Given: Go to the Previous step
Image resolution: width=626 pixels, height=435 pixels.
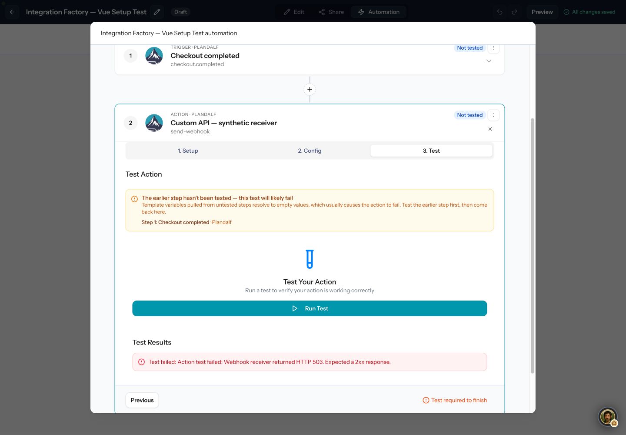Looking at the screenshot, I should 142,400.
